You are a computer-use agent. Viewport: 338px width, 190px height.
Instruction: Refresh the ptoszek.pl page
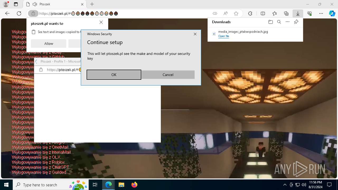coord(19,13)
